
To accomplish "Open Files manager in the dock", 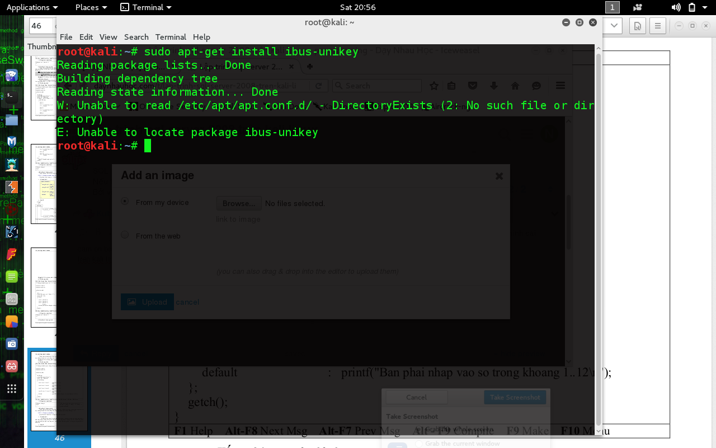I will [x=12, y=119].
